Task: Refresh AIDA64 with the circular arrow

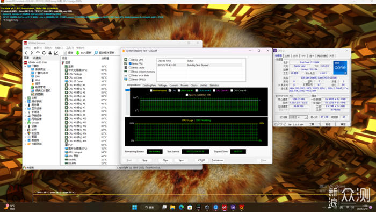Action: click(44, 53)
